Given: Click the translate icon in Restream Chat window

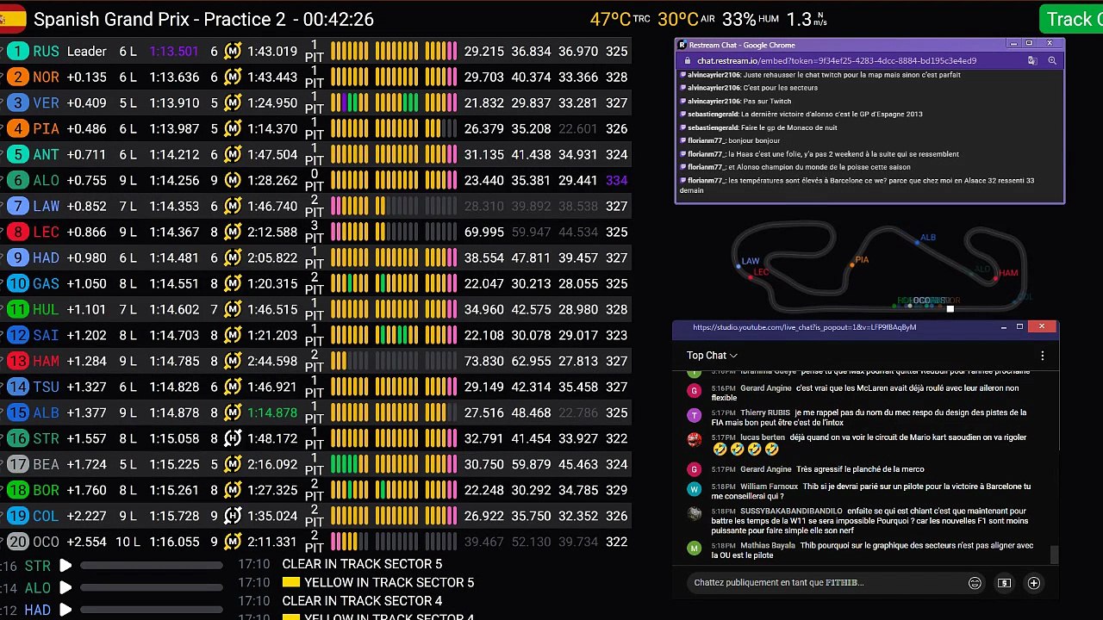Looking at the screenshot, I should [1032, 61].
